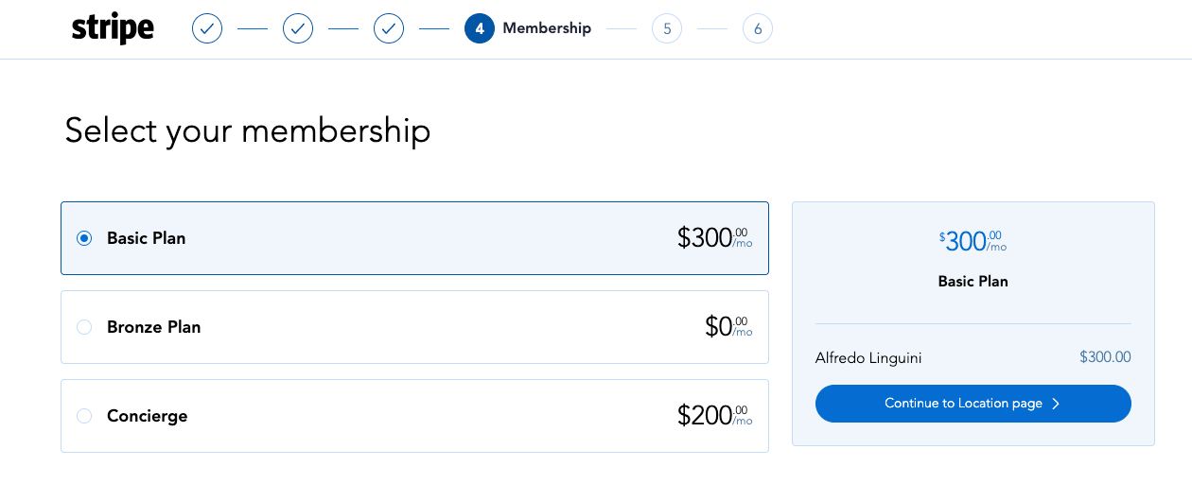Go back to first completed step checkmark
1192x501 pixels.
pos(207,28)
